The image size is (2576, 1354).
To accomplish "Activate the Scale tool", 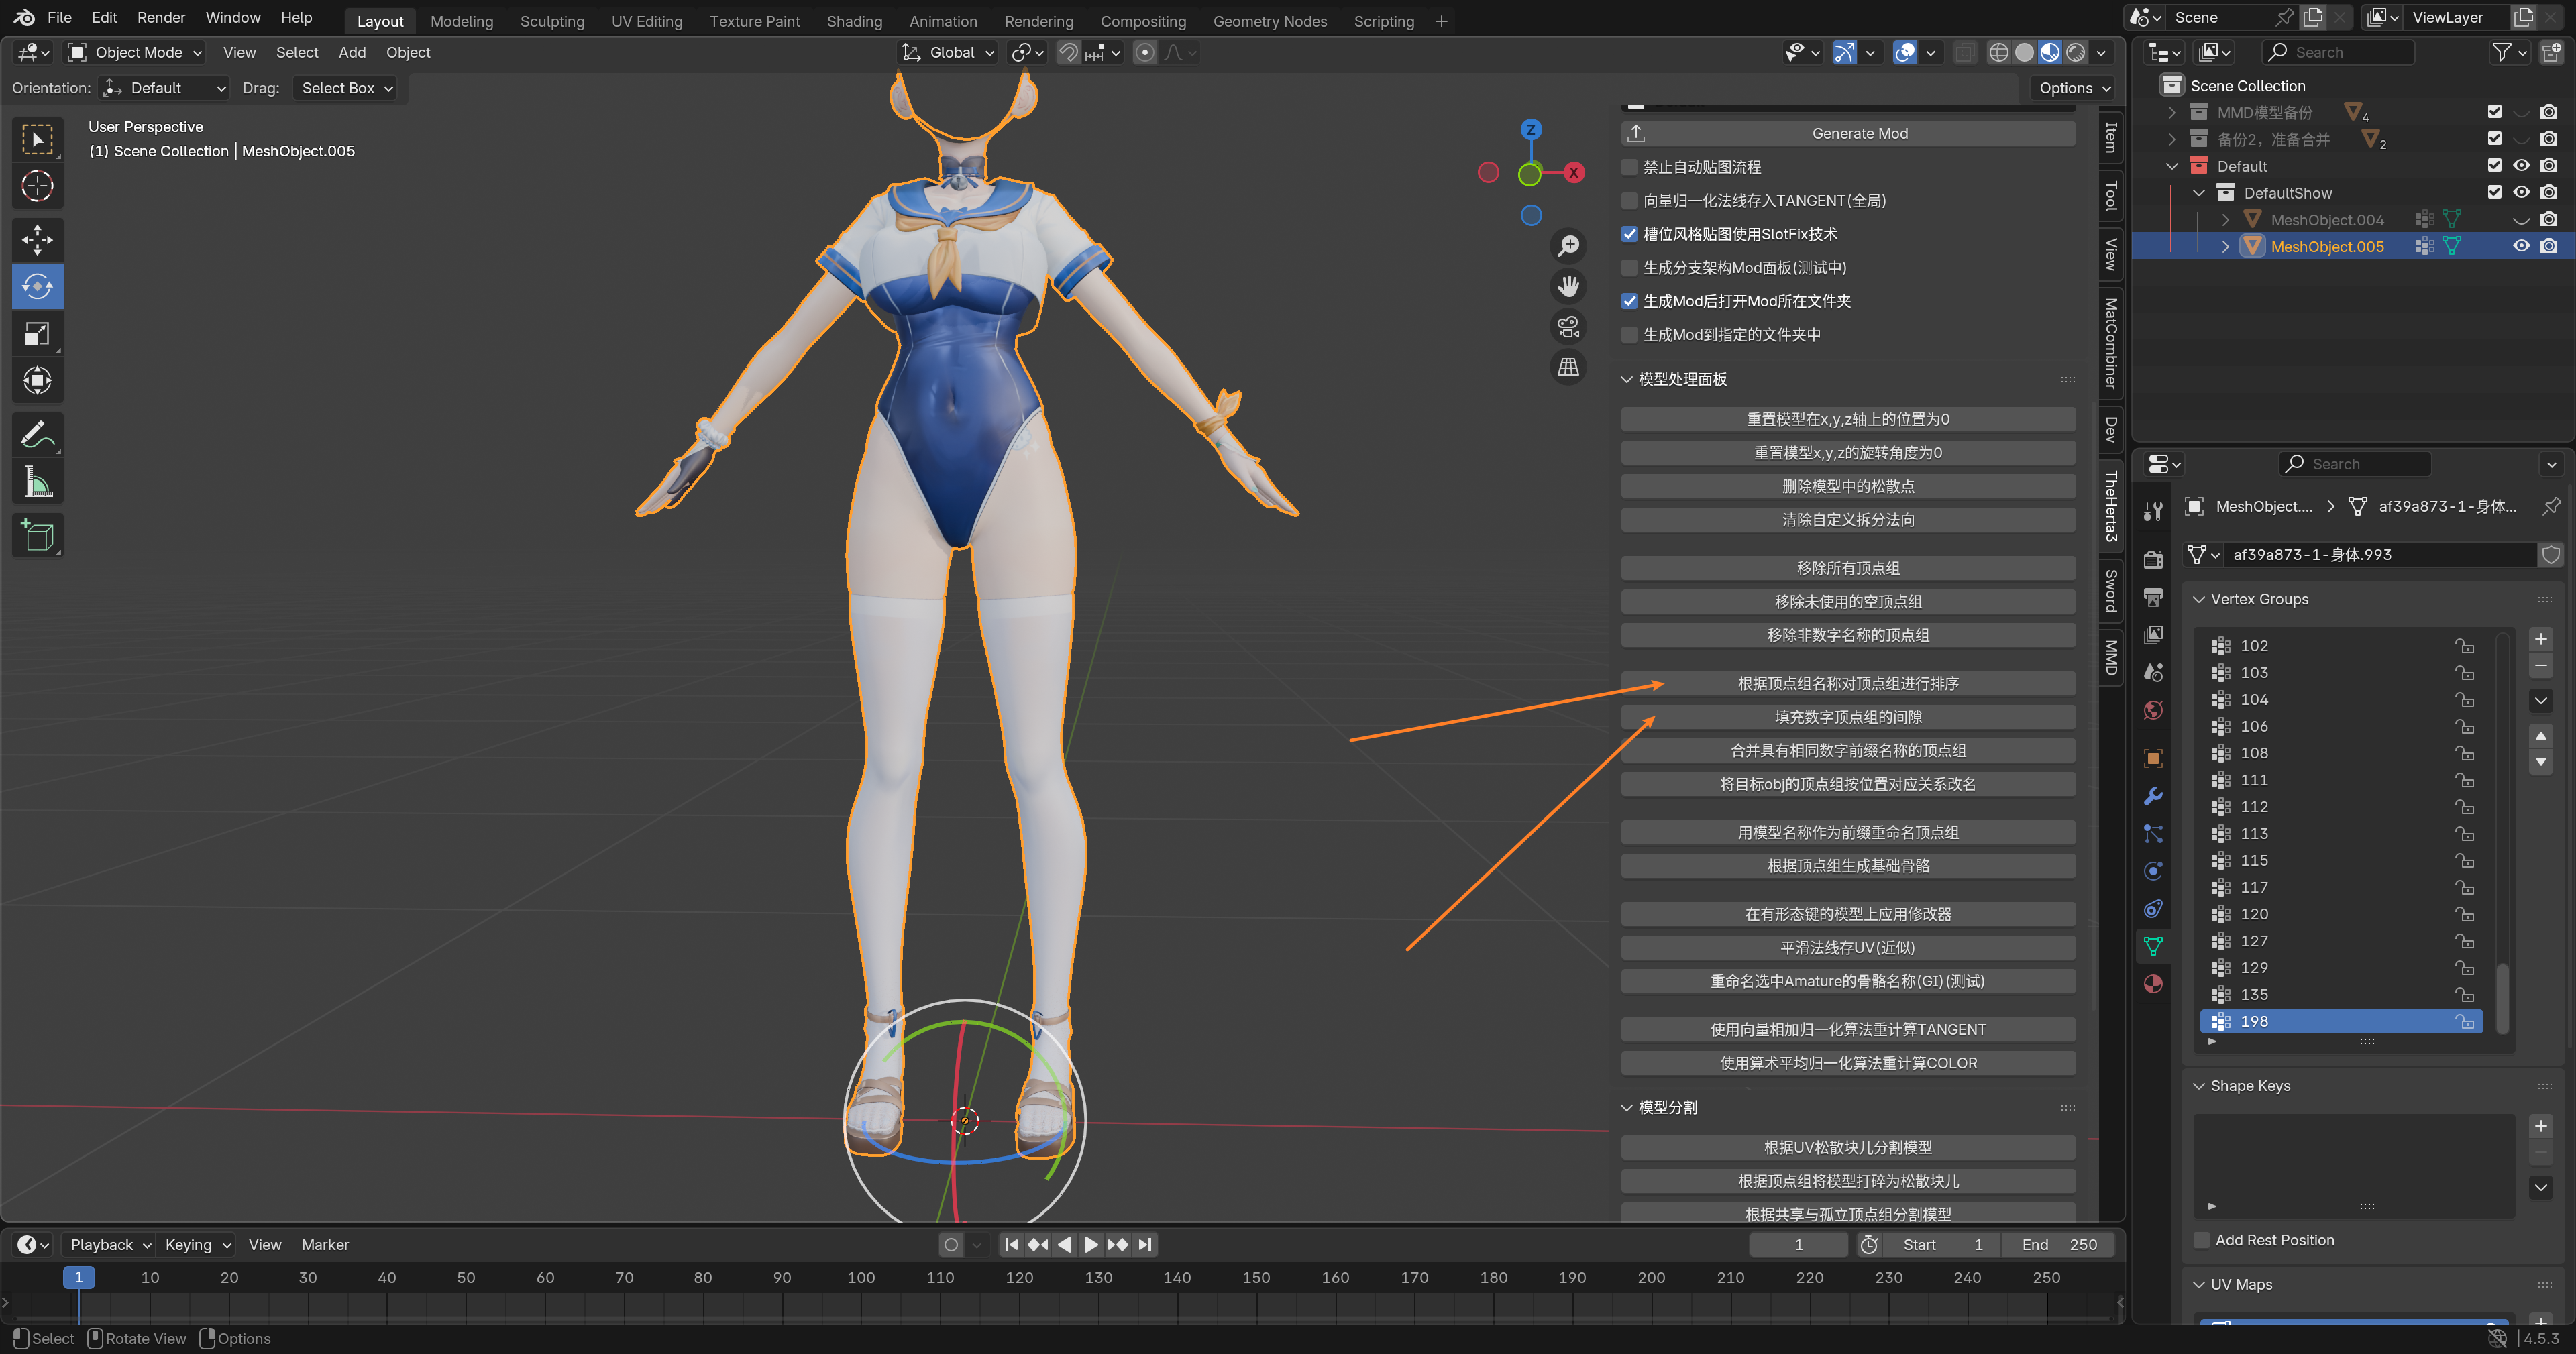I will (37, 334).
